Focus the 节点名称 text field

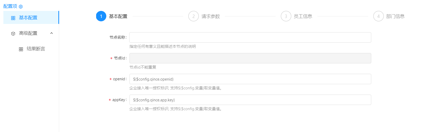(x=250, y=37)
